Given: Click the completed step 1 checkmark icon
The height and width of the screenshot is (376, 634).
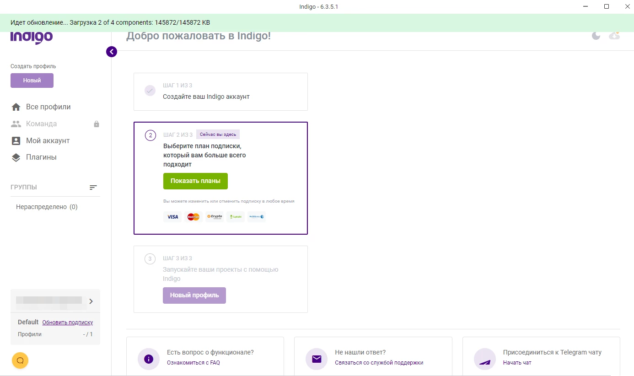Looking at the screenshot, I should [150, 91].
